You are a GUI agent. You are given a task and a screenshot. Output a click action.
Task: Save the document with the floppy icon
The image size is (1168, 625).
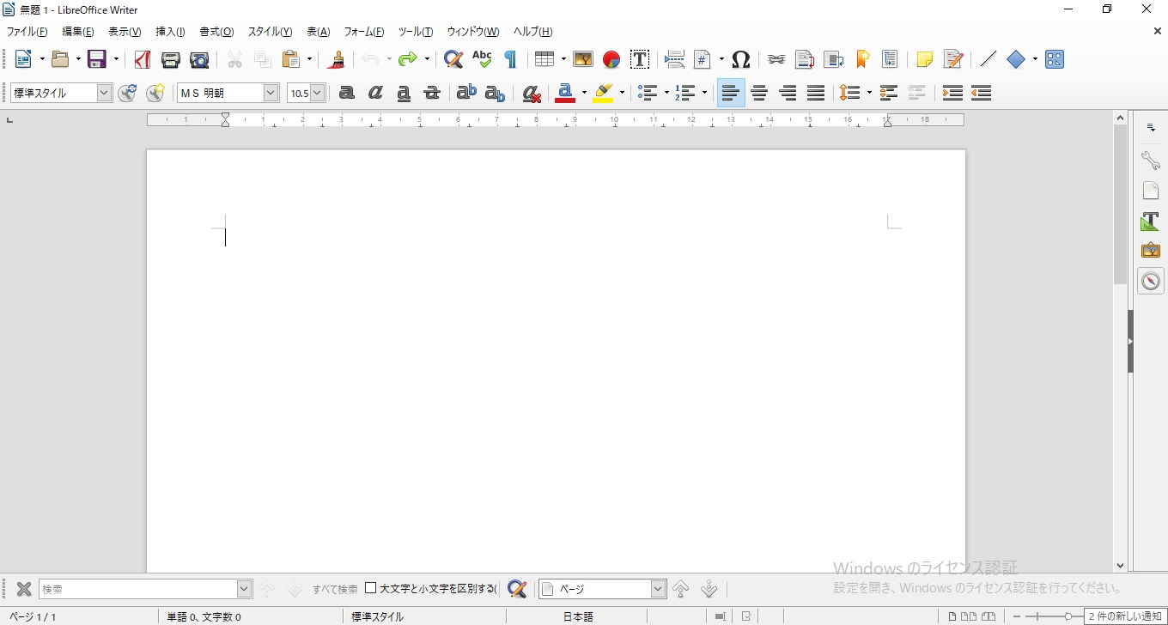[x=97, y=59]
